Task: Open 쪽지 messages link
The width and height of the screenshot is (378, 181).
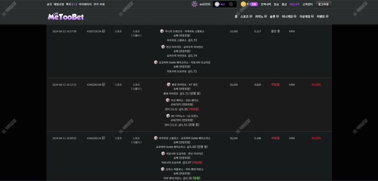Action: [71, 4]
